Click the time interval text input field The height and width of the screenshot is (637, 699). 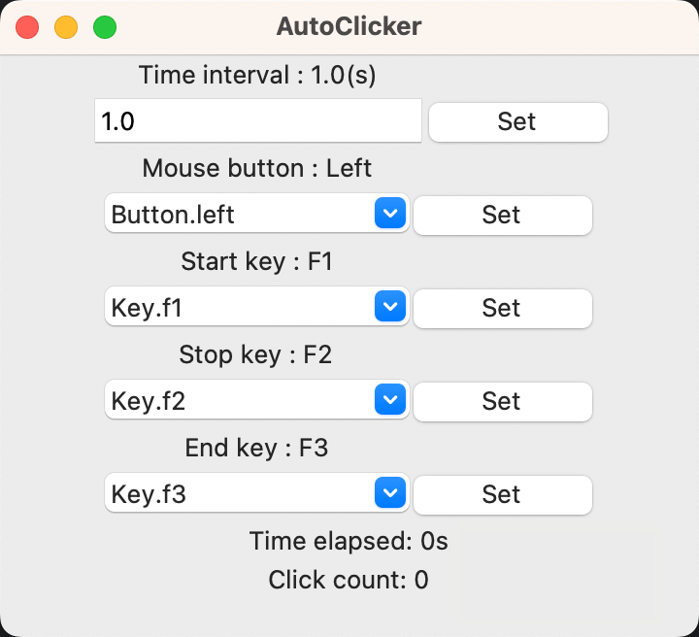click(257, 121)
